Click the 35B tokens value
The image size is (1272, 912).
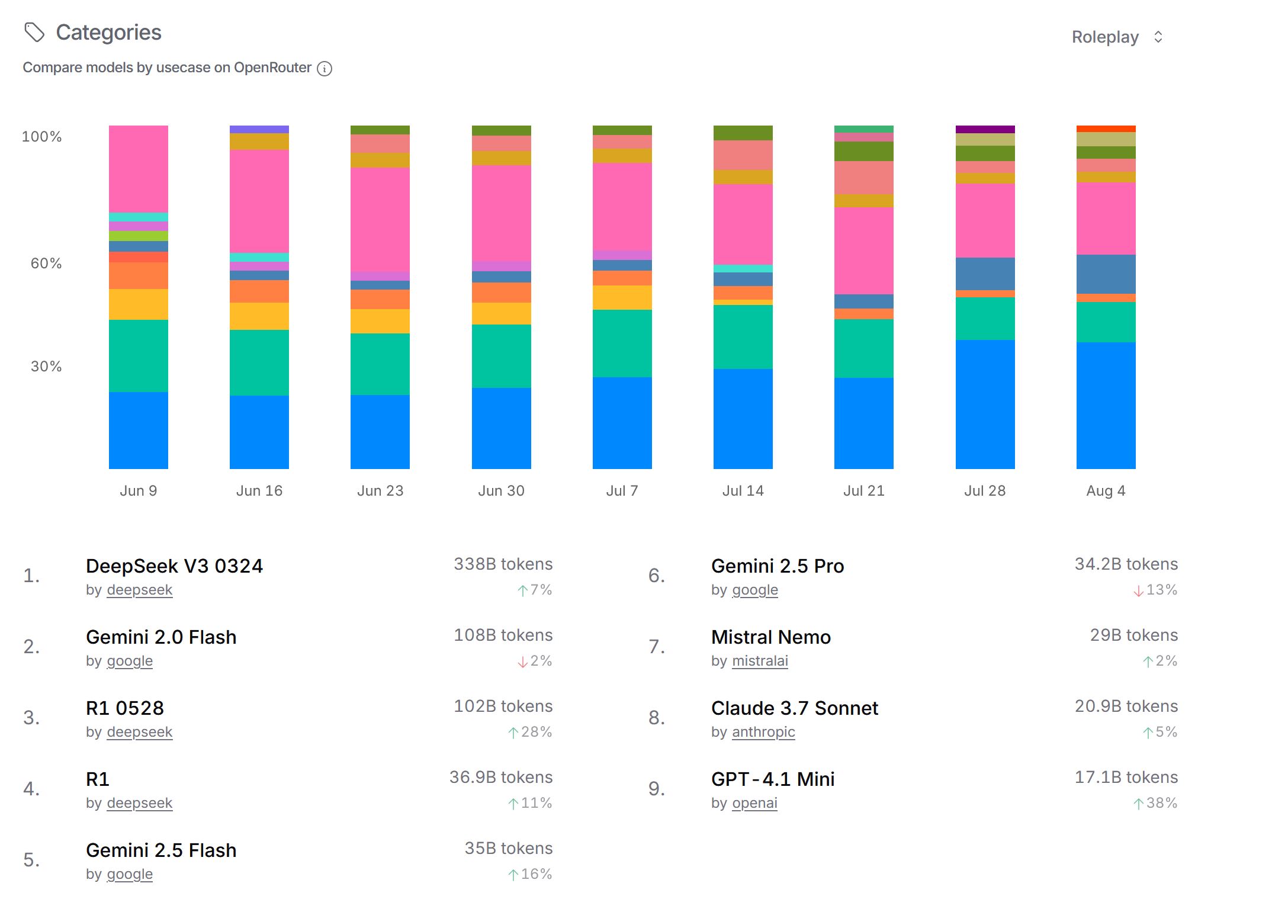509,849
